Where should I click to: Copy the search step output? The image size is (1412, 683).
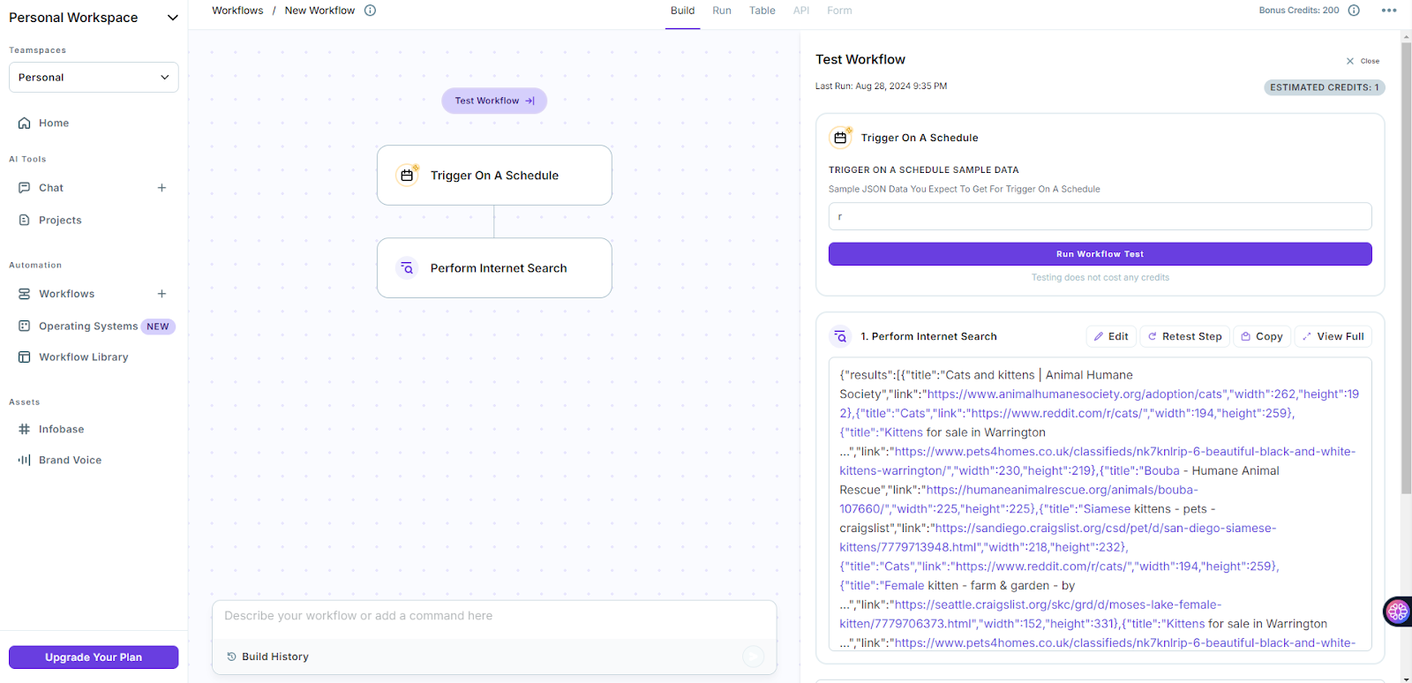tap(1262, 337)
